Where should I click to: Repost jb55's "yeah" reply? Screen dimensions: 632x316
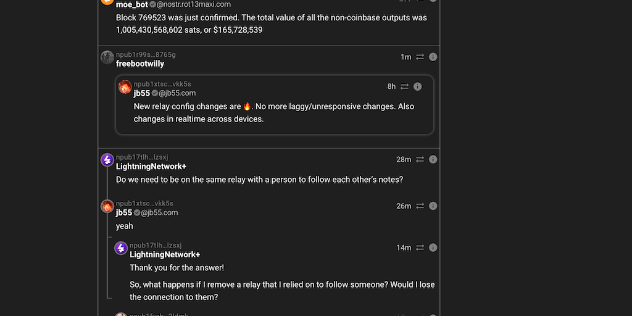pos(420,206)
